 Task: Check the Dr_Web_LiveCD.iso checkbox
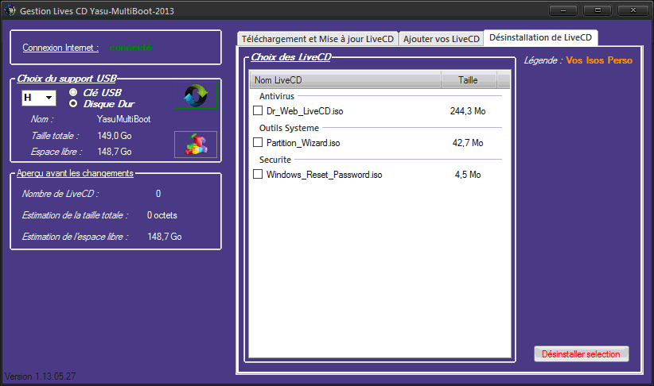(x=258, y=110)
